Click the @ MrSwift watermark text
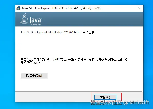This screenshot has height=109, width=153. (x=136, y=102)
